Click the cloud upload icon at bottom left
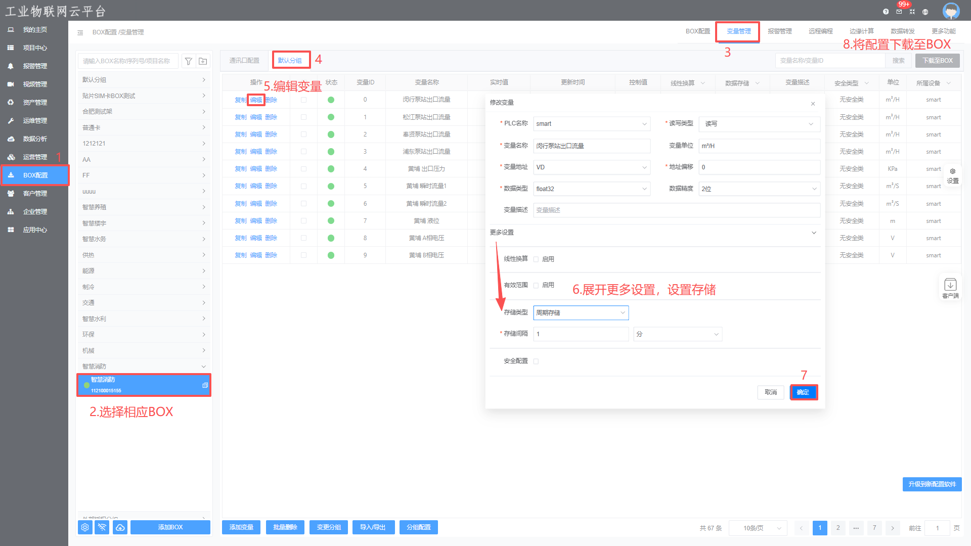Image resolution: width=971 pixels, height=546 pixels. [x=120, y=527]
